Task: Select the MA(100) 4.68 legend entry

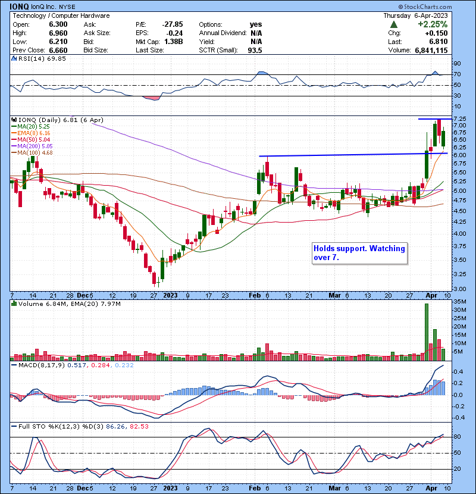Action: click(32, 153)
